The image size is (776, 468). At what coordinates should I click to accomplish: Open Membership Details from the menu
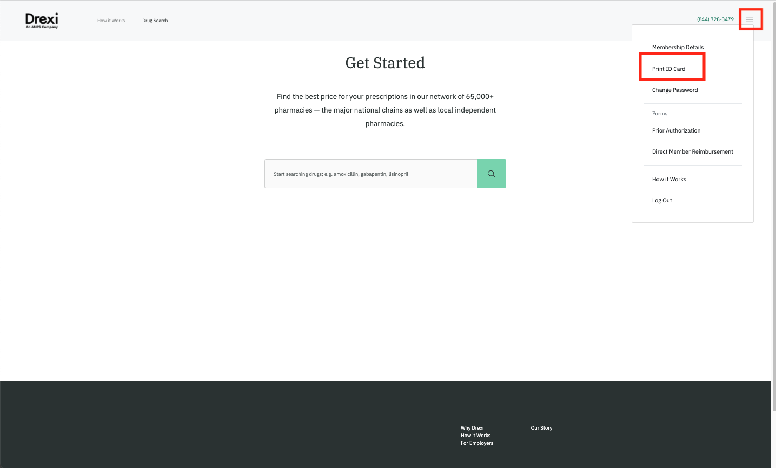(x=678, y=47)
